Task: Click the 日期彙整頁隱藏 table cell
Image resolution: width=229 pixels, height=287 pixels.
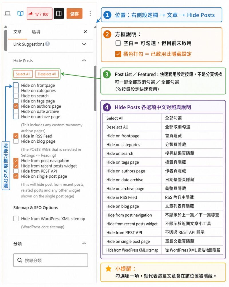Action: click(192, 180)
